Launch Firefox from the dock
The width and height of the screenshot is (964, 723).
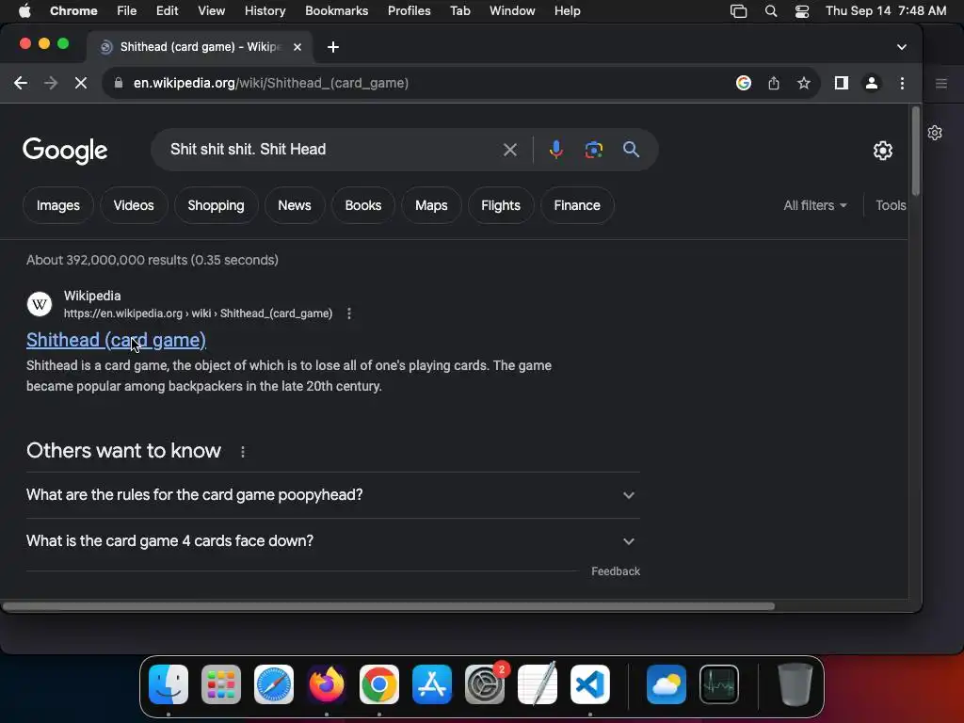tap(327, 684)
